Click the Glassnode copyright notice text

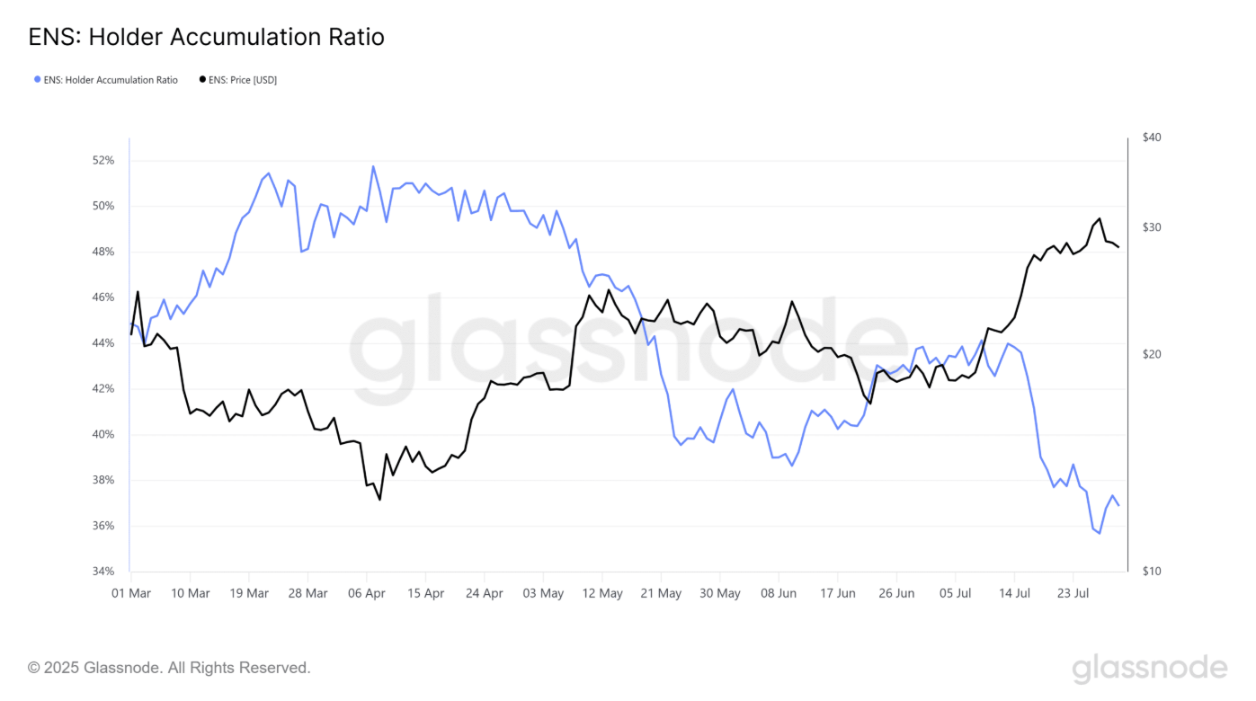(x=169, y=668)
